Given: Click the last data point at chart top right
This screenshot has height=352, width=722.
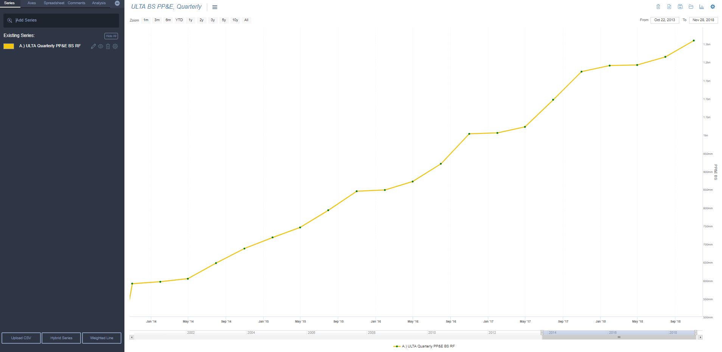Looking at the screenshot, I should tap(694, 41).
